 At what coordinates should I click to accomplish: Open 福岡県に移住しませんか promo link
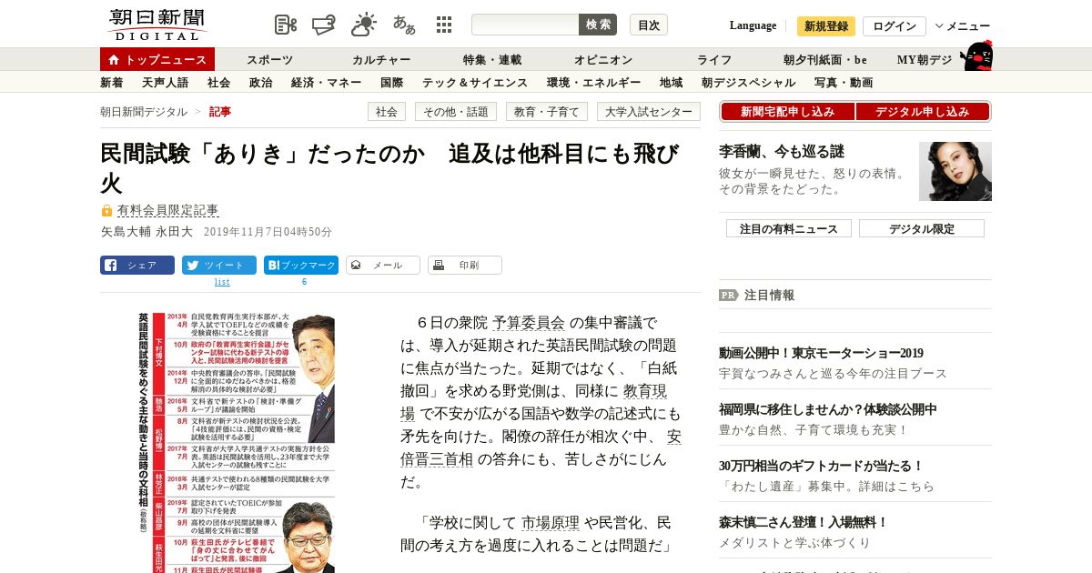click(x=828, y=409)
